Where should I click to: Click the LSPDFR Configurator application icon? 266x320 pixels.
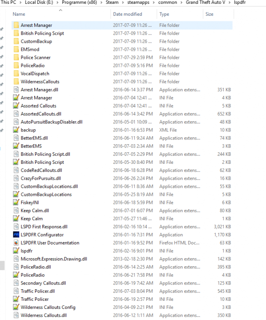tap(16, 235)
